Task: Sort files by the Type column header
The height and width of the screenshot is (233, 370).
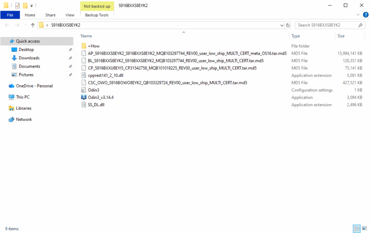Action: click(x=296, y=36)
